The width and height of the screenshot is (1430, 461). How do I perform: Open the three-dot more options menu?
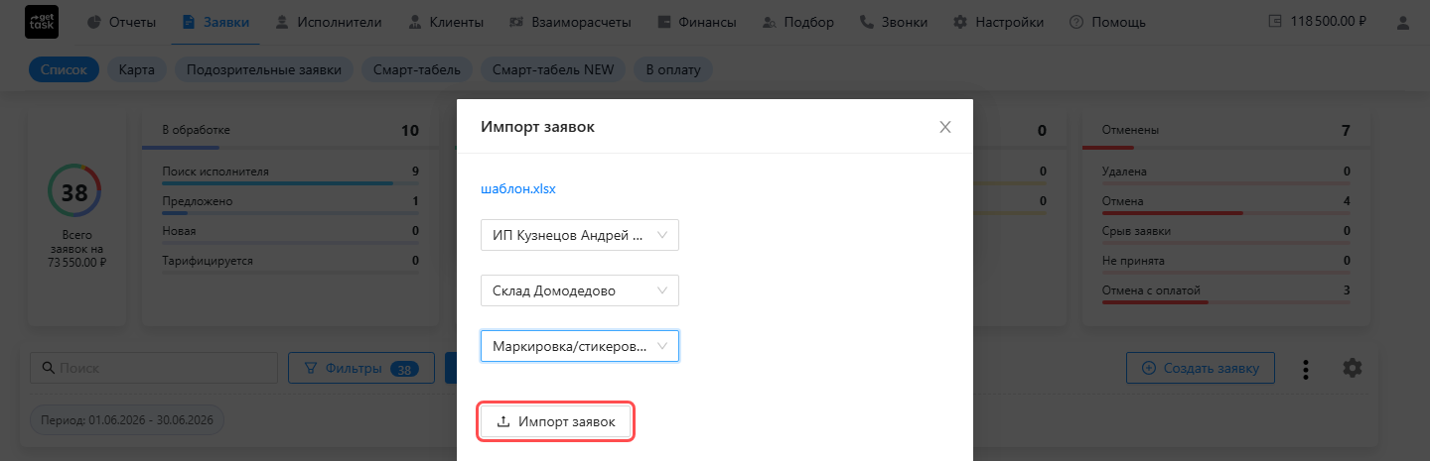[x=1306, y=369]
